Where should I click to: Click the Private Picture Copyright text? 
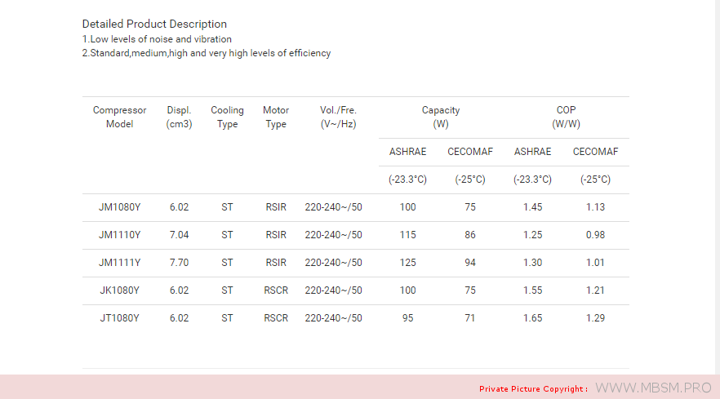pos(533,388)
